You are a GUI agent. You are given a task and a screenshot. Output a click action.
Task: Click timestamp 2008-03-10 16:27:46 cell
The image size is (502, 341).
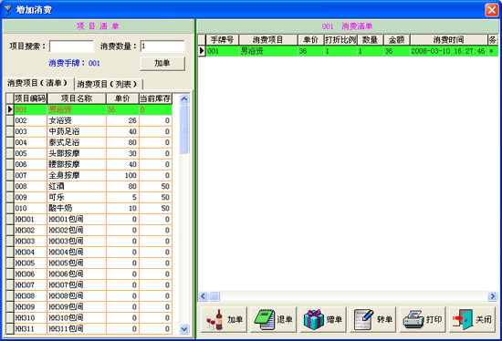[448, 51]
